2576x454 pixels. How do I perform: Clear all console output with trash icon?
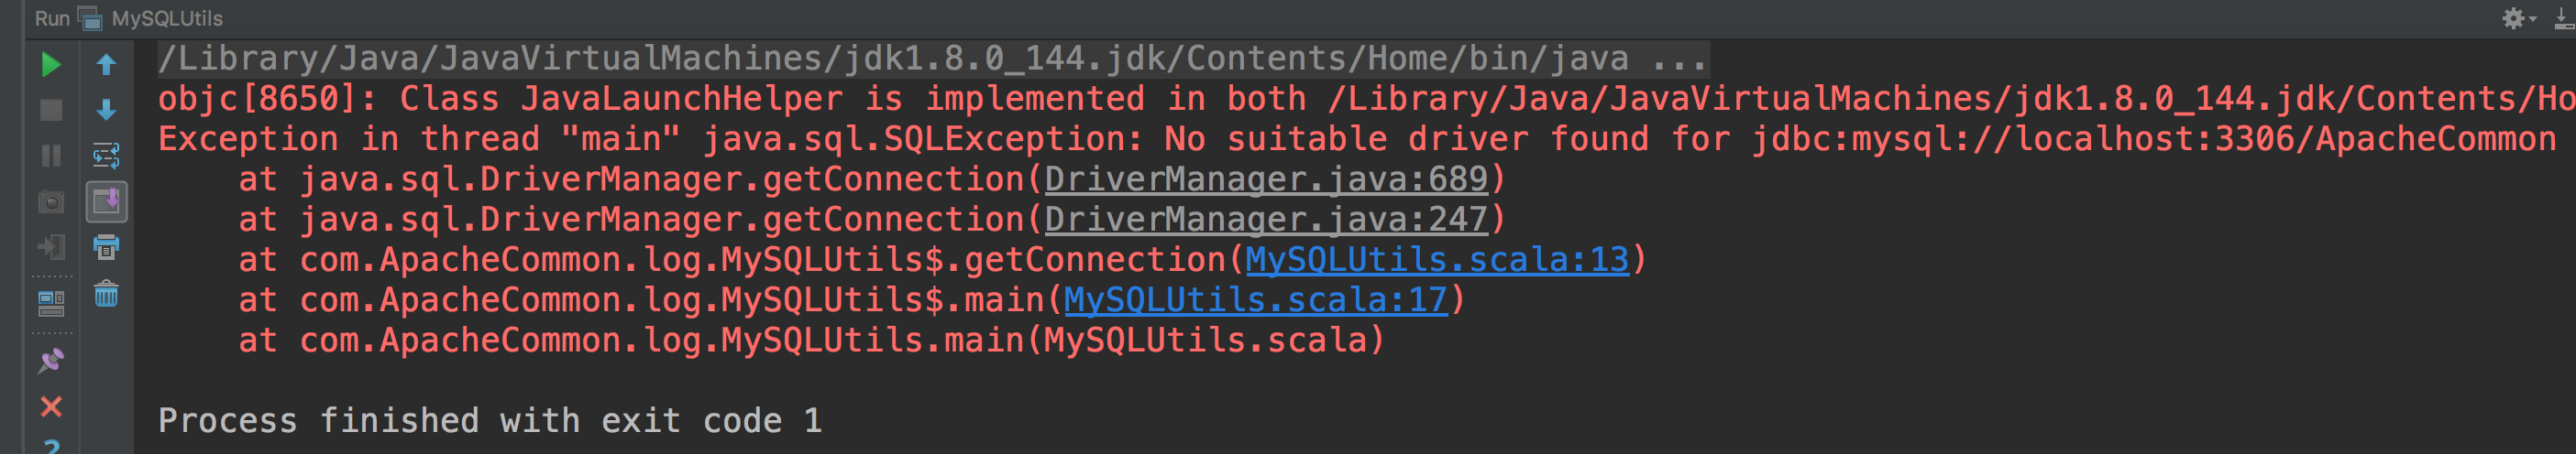coord(106,295)
